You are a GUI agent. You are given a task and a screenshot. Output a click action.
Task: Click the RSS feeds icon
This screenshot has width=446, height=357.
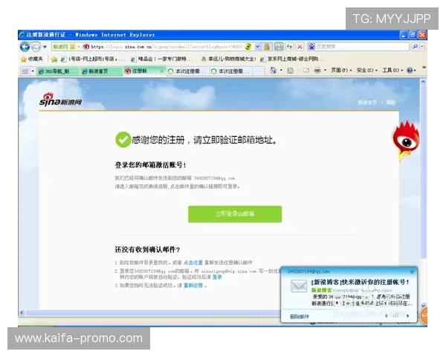pos(290,71)
